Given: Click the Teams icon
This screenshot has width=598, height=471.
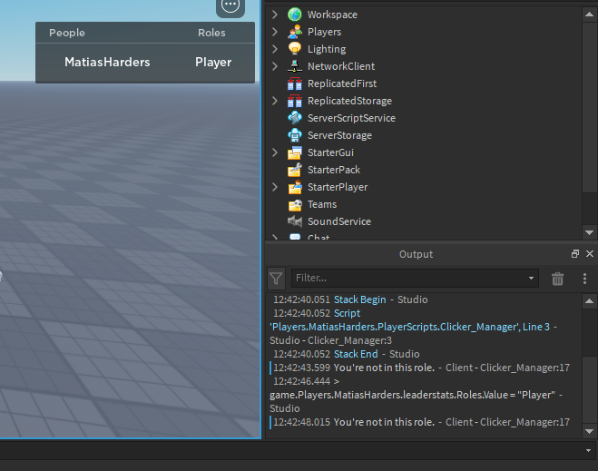Looking at the screenshot, I should (294, 204).
